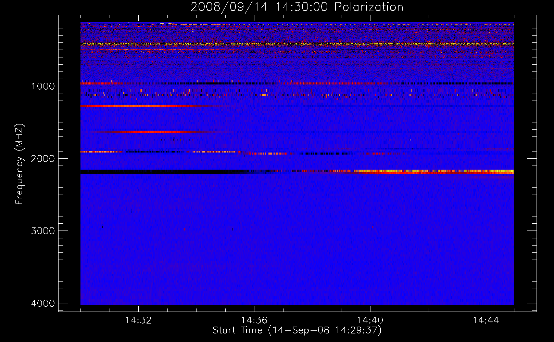Click the bright yellow band near 2200 MHz
The height and width of the screenshot is (342, 554).
coord(445,171)
